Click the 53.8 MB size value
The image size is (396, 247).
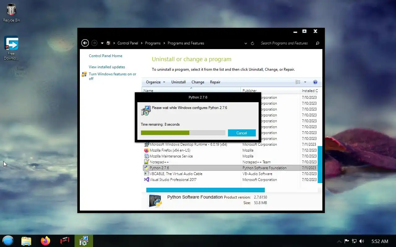260,203
